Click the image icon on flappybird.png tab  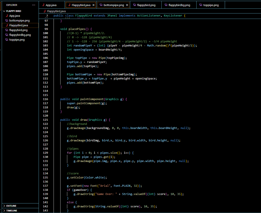pos(135,5)
